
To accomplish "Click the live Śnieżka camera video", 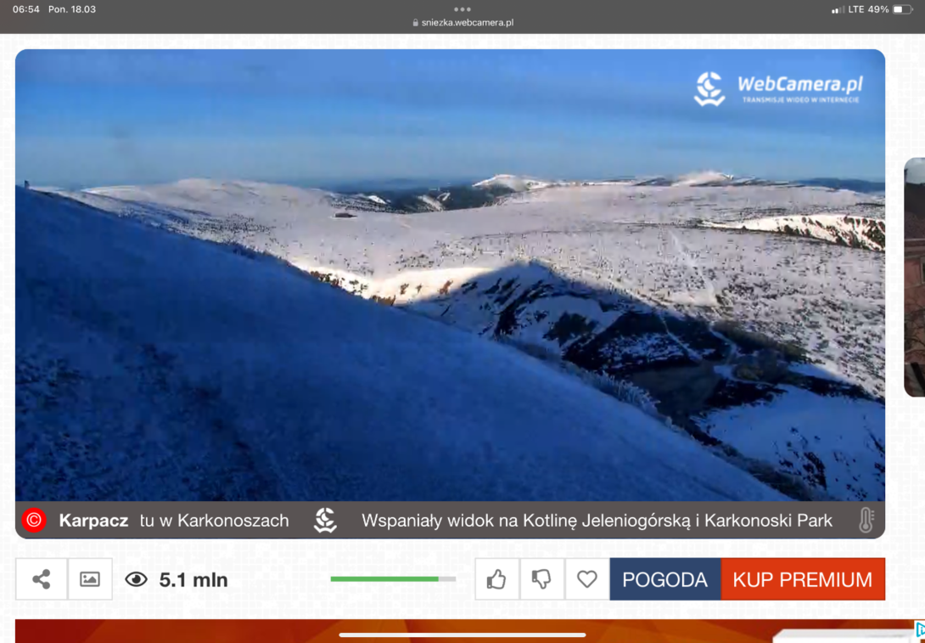I will pos(450,275).
